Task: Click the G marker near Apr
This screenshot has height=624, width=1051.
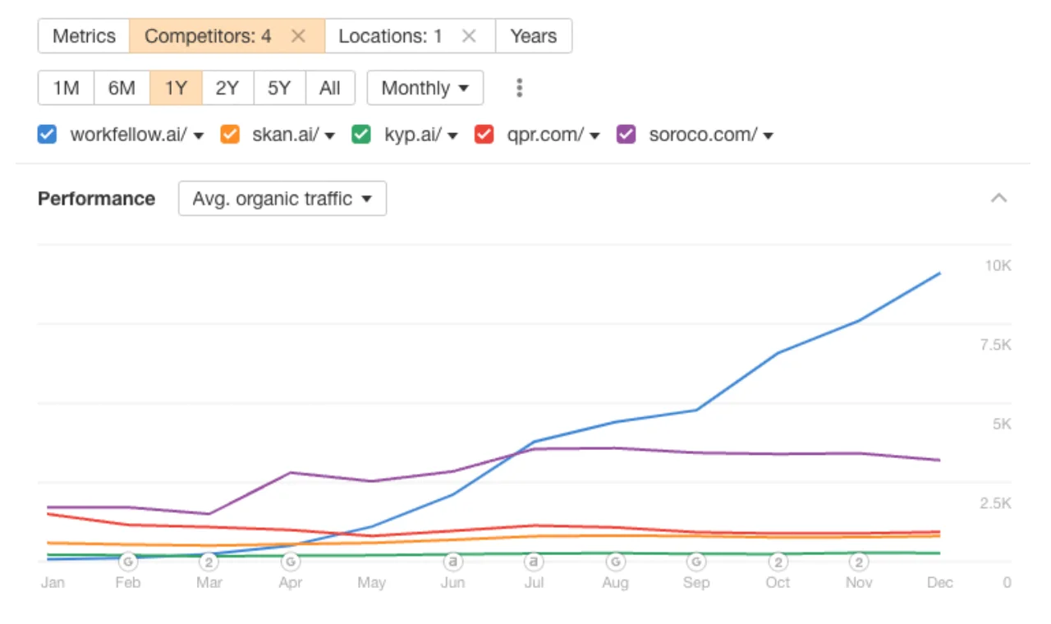Action: click(291, 562)
